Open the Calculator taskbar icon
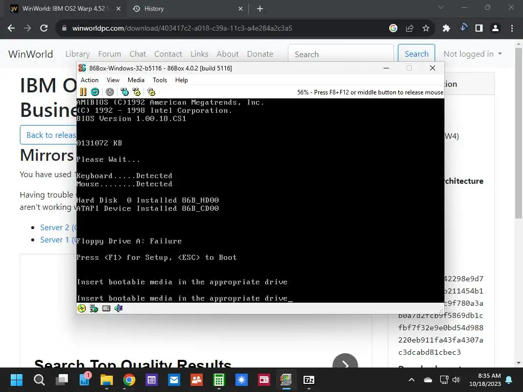The width and height of the screenshot is (523, 392). click(219, 380)
